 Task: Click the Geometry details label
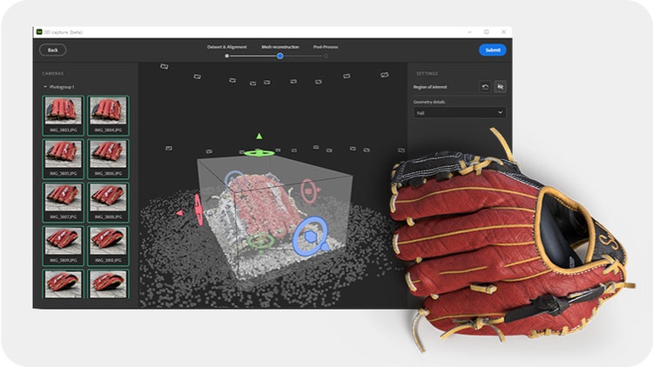(x=429, y=102)
